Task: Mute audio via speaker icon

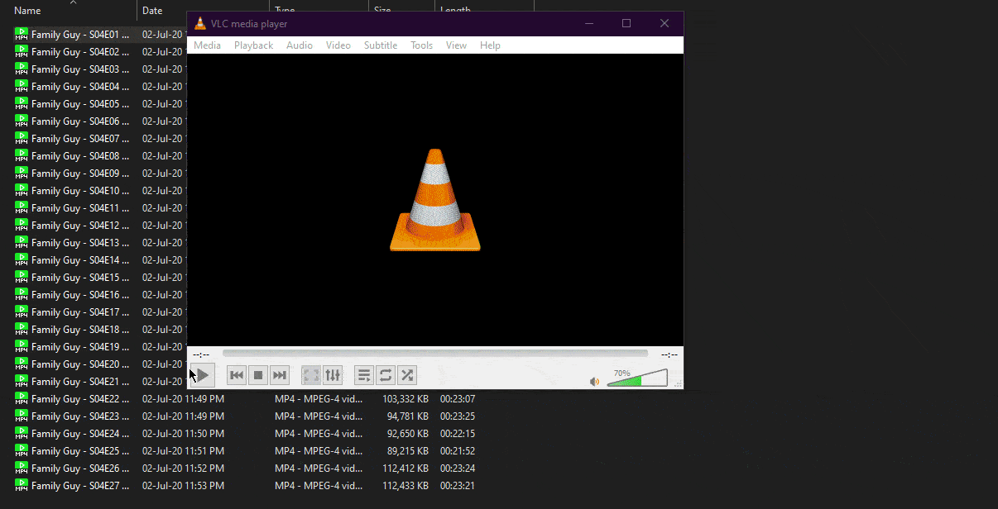Action: tap(594, 381)
